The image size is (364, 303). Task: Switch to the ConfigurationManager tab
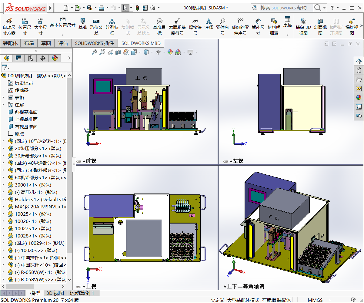tap(31, 58)
